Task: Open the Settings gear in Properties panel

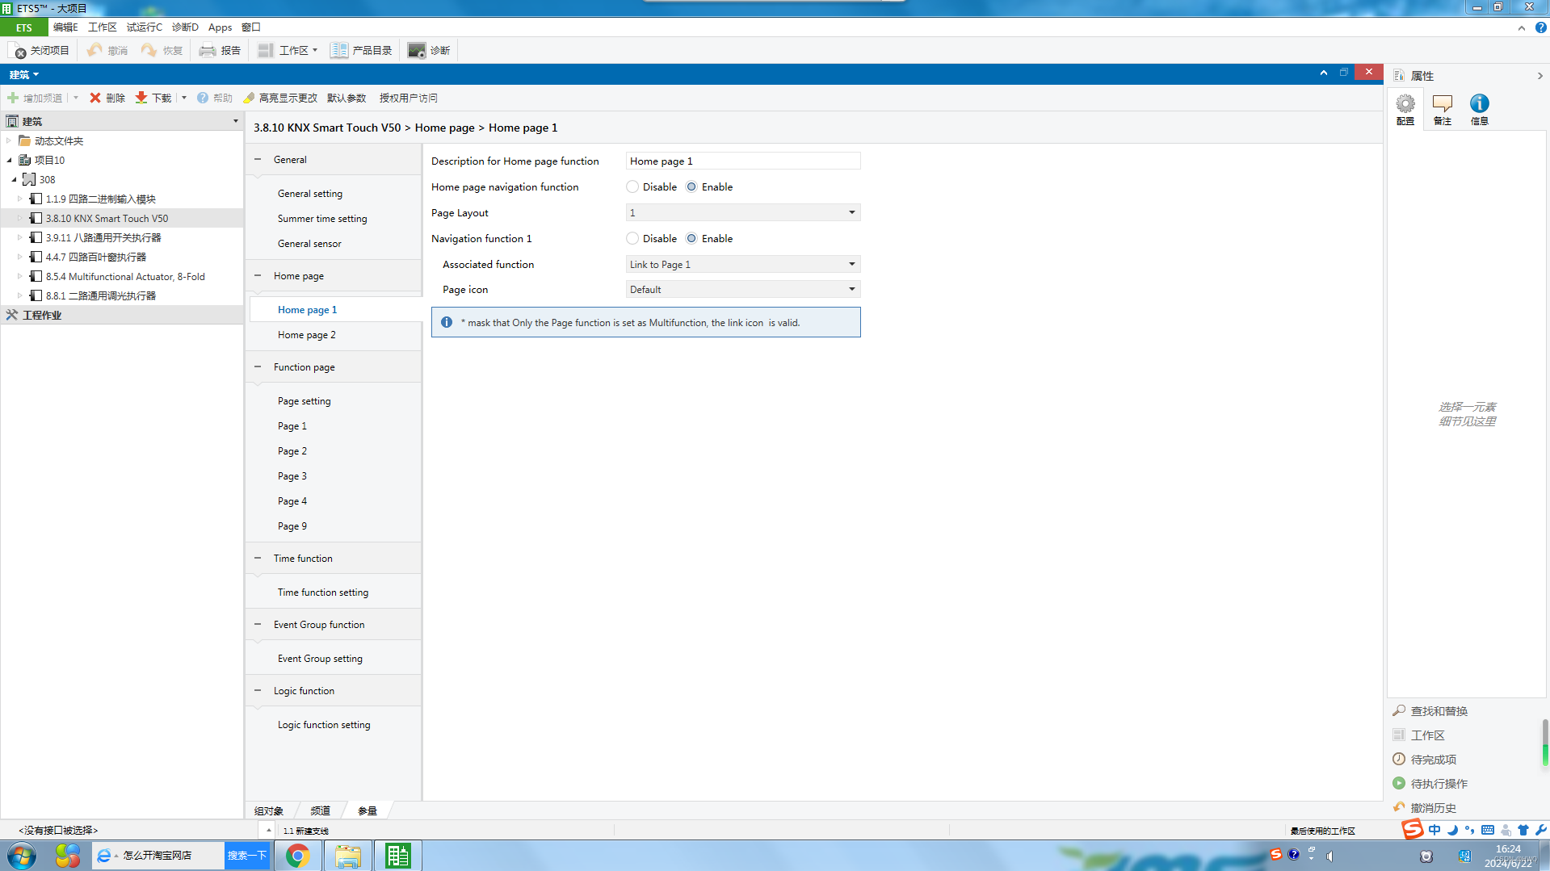Action: coord(1405,104)
